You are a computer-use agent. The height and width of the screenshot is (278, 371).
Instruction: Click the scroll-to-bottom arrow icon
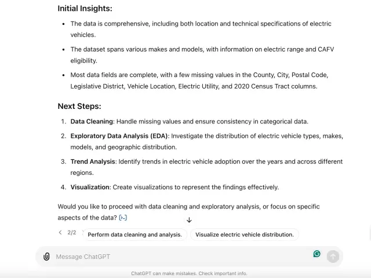[x=189, y=220]
